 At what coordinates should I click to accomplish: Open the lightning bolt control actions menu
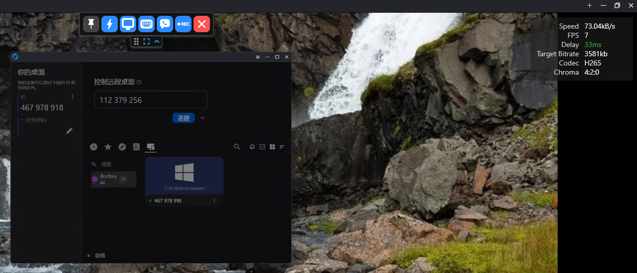tap(110, 24)
